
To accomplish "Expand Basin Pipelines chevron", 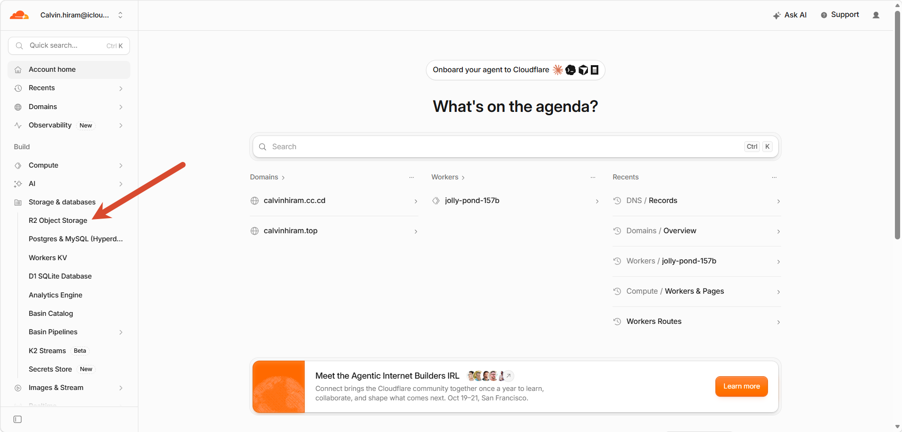I will pos(121,332).
